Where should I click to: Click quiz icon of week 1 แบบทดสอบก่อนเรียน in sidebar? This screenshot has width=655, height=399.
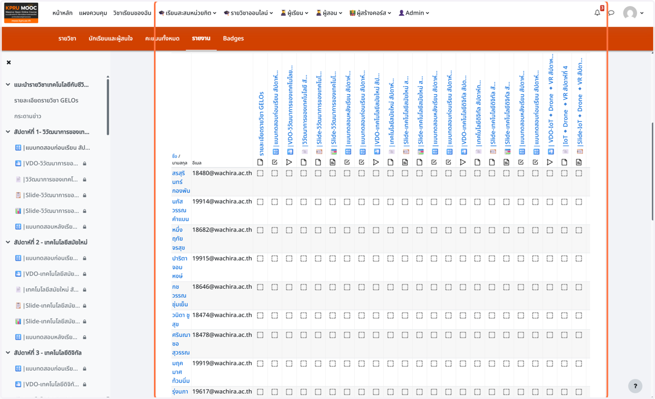click(x=18, y=147)
